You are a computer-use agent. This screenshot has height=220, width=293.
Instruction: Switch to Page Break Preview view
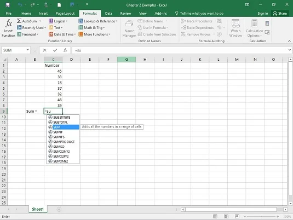coord(237,217)
